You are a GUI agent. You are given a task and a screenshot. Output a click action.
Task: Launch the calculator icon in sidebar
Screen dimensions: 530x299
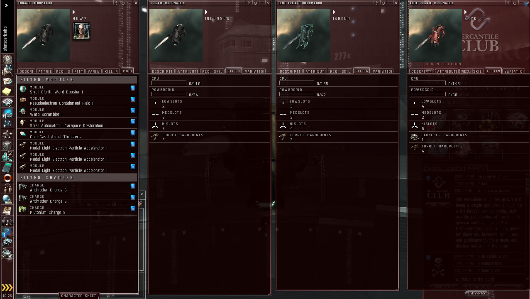[x=7, y=167]
